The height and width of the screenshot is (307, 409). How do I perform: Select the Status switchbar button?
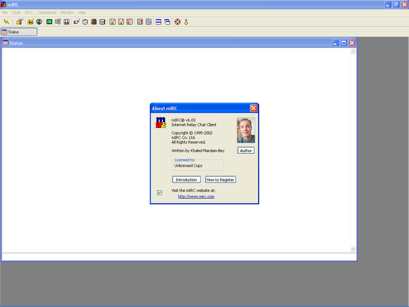(19, 32)
